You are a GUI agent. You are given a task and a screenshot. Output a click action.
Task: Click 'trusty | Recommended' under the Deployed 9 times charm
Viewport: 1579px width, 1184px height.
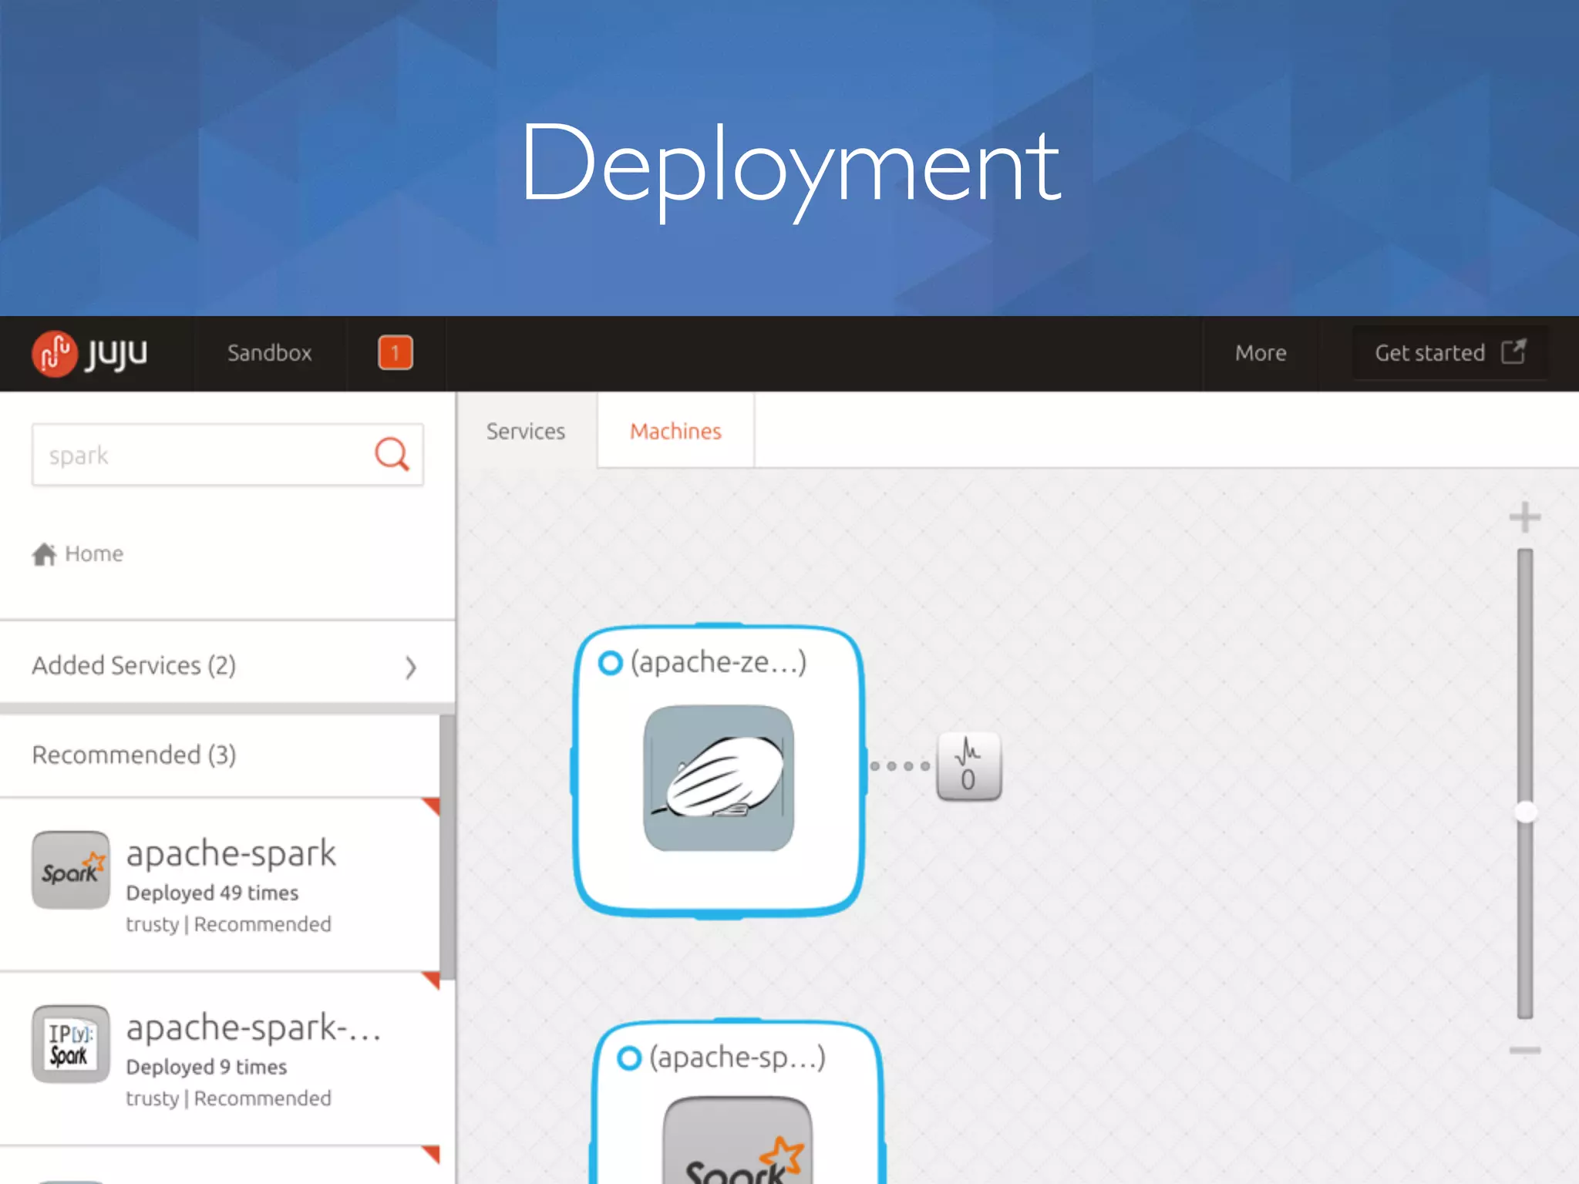tap(229, 1098)
